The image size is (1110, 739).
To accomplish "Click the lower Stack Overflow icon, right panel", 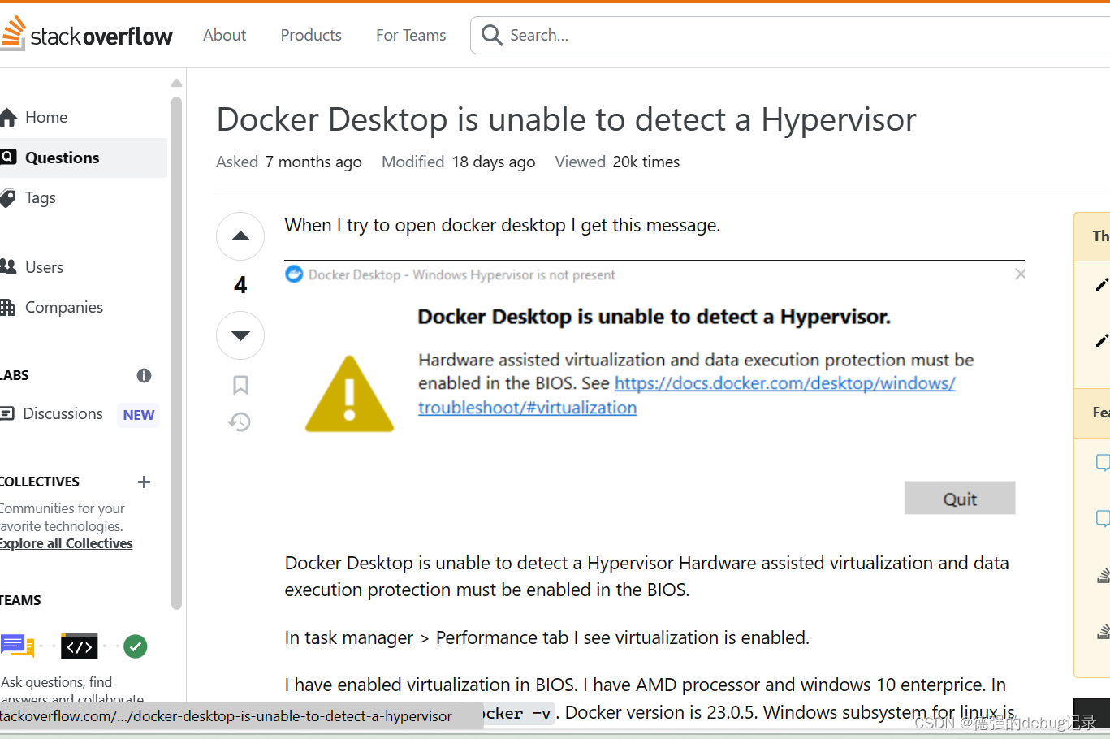I will [1104, 631].
